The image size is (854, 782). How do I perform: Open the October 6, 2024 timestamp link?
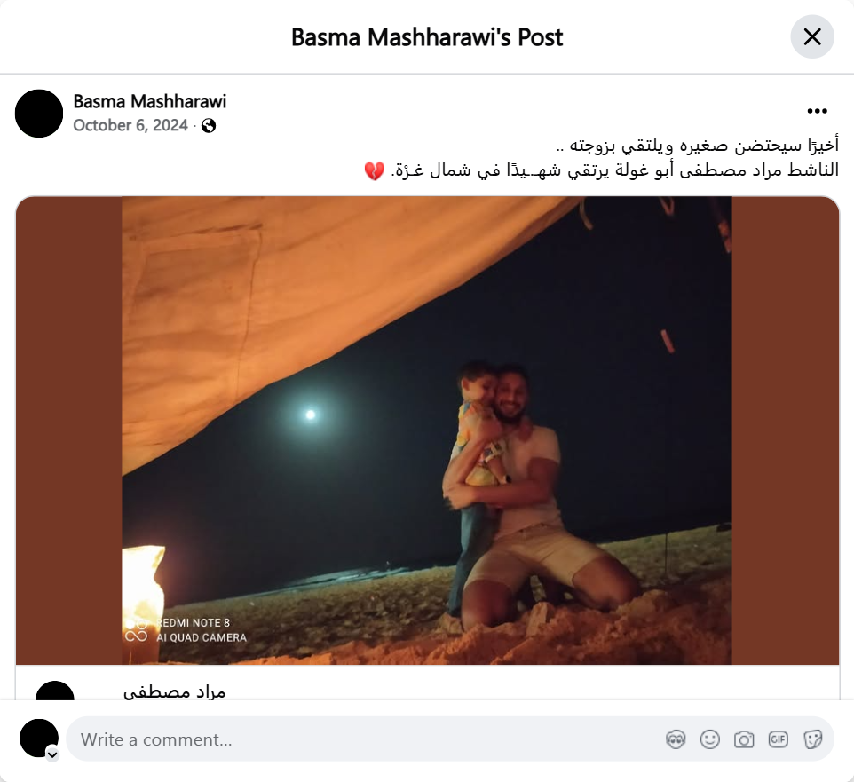point(130,125)
